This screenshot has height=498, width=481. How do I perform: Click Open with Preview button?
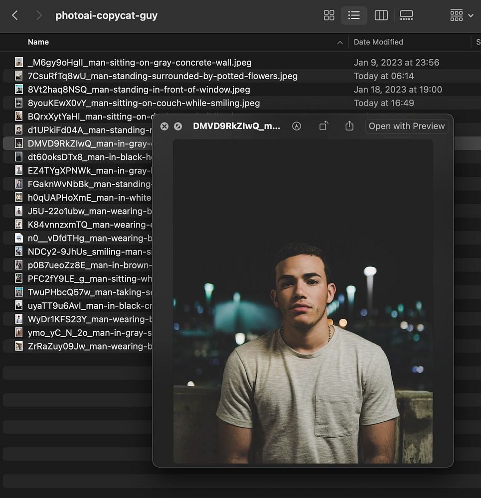click(407, 126)
